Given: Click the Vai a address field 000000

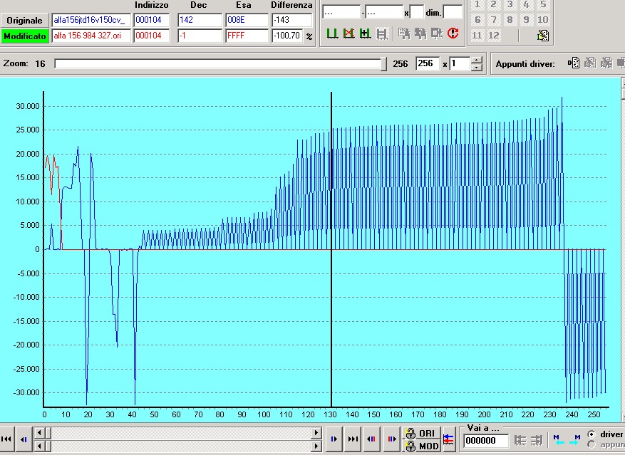Looking at the screenshot, I should [486, 441].
